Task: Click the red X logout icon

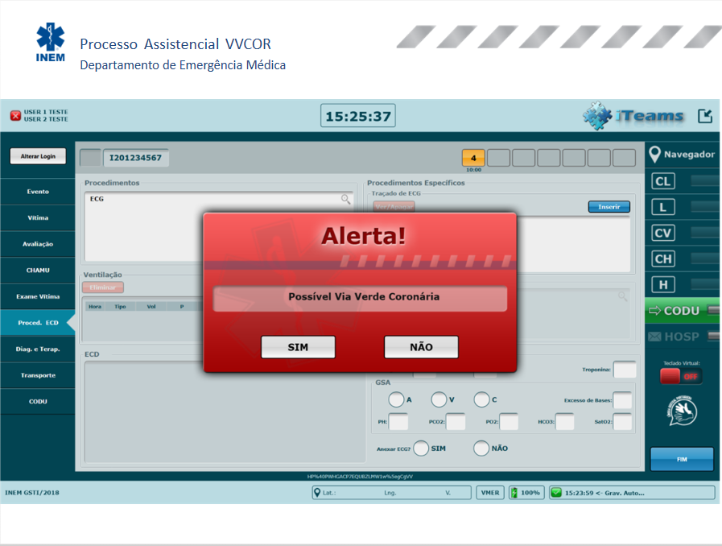Action: pyautogui.click(x=15, y=116)
